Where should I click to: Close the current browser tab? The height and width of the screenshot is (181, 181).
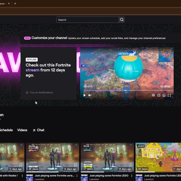9,4
